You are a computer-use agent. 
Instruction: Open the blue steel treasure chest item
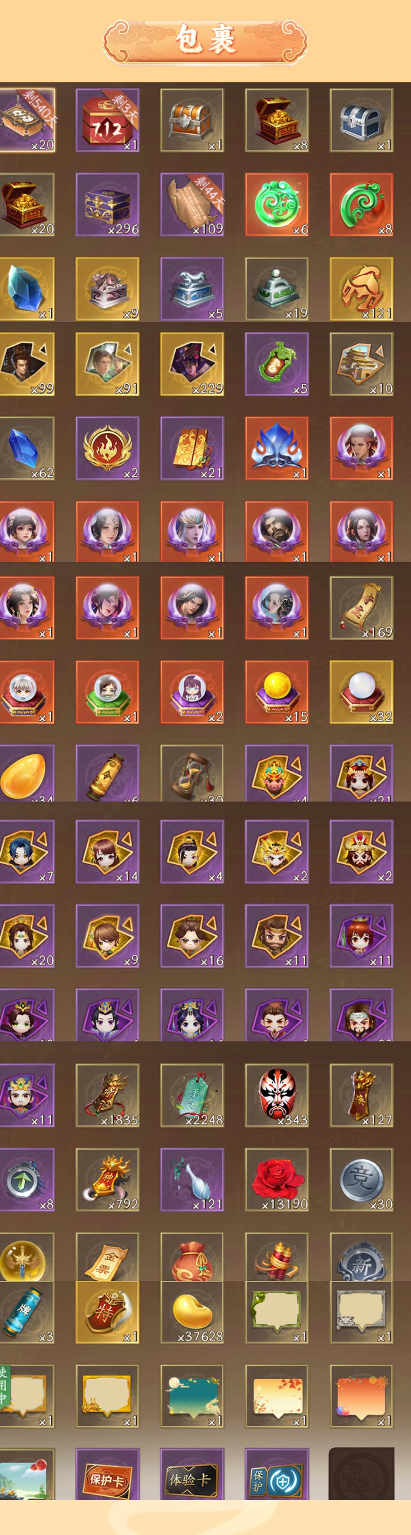(x=362, y=120)
